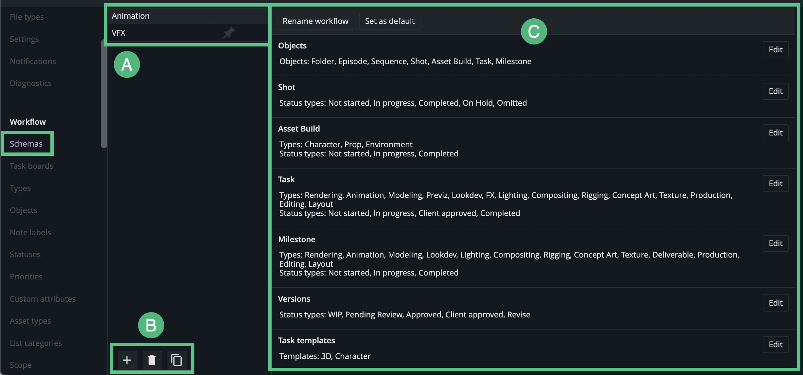803x375 pixels.
Task: Click the add schema plus icon
Action: (127, 360)
